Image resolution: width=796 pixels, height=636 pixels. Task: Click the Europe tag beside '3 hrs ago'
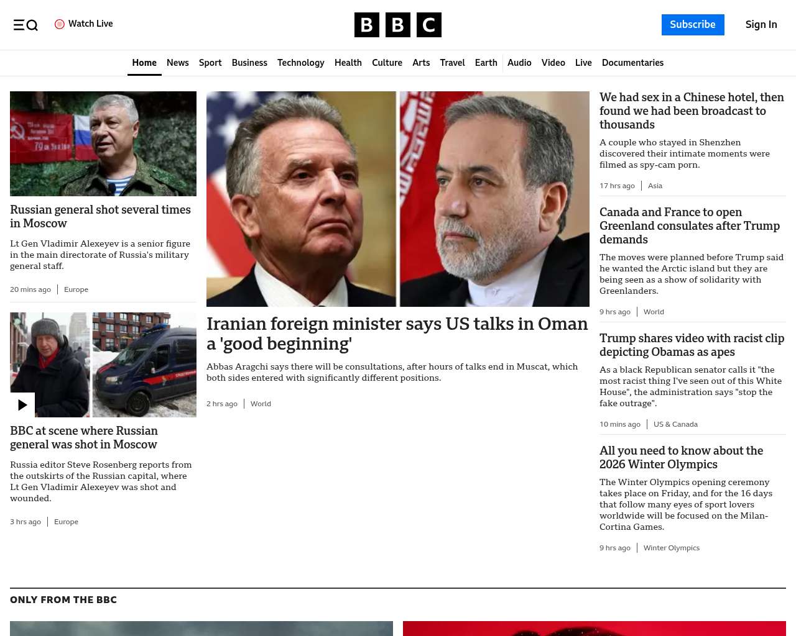coord(66,522)
